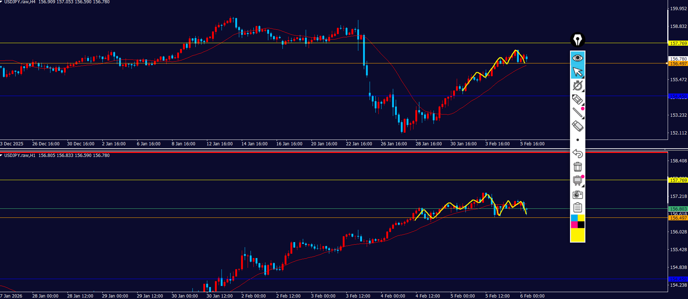Select the eraser tool

pyautogui.click(x=577, y=126)
